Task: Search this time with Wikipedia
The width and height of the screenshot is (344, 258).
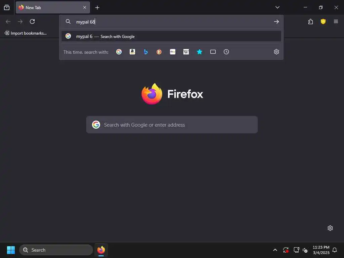Action: point(186,52)
